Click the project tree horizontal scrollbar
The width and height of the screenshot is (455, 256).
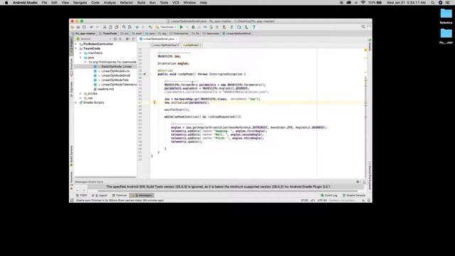[105, 177]
